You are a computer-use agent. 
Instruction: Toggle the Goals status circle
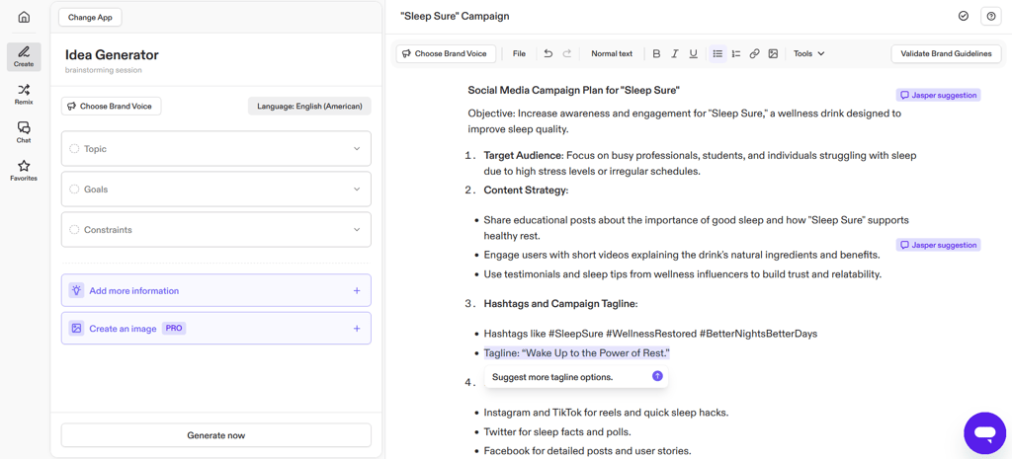coord(73,190)
